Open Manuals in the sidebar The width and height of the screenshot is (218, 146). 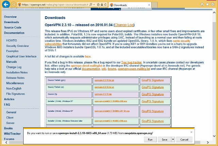tap(11, 62)
